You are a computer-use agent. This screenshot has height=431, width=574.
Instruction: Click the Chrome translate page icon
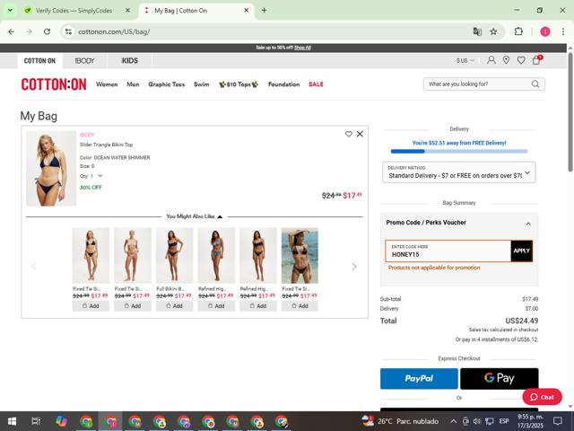pos(477,31)
